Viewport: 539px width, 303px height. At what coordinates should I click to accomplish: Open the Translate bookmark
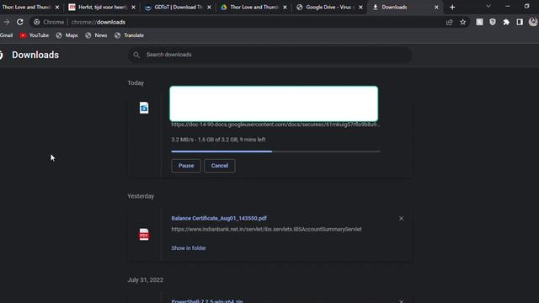(129, 35)
